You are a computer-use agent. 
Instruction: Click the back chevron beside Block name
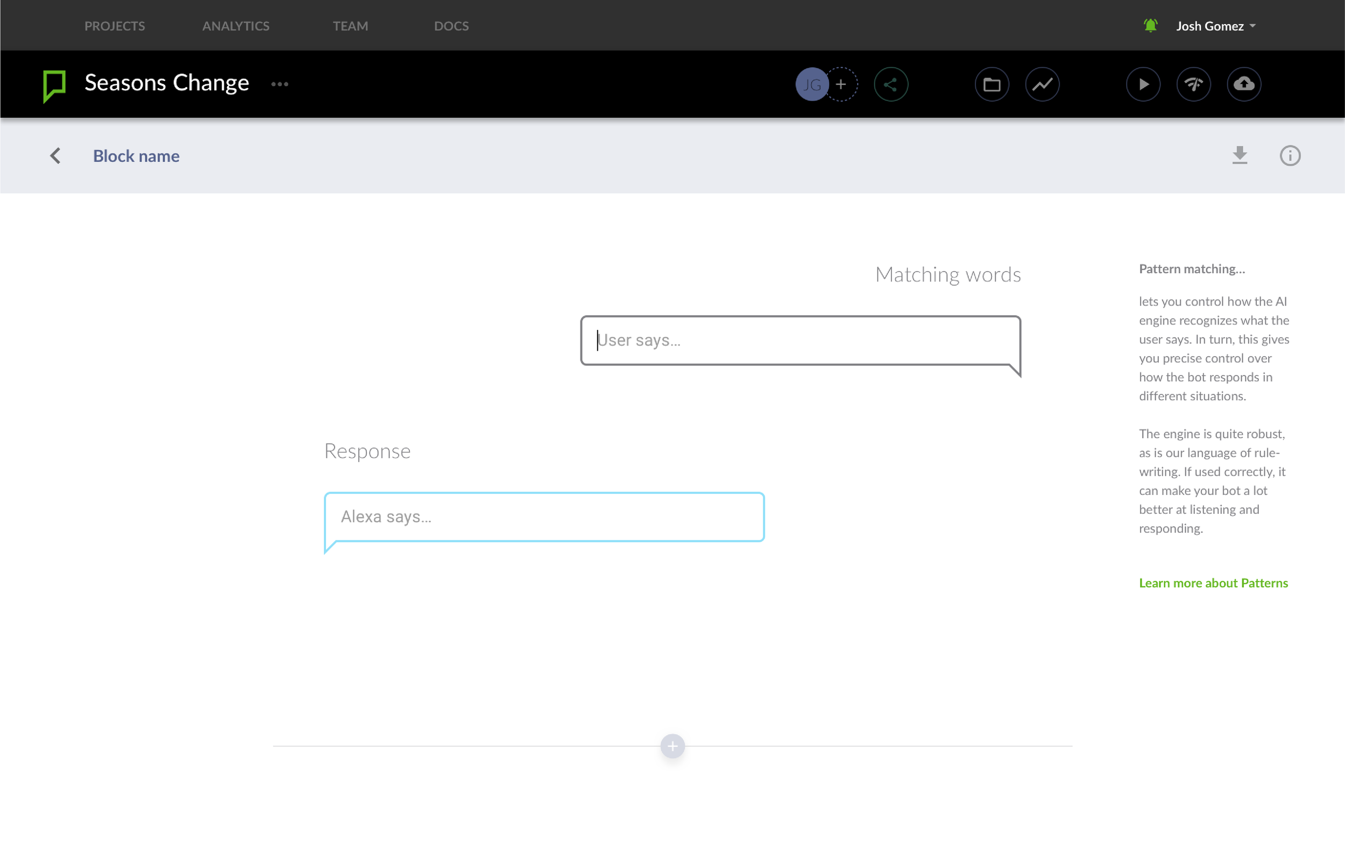pos(55,156)
